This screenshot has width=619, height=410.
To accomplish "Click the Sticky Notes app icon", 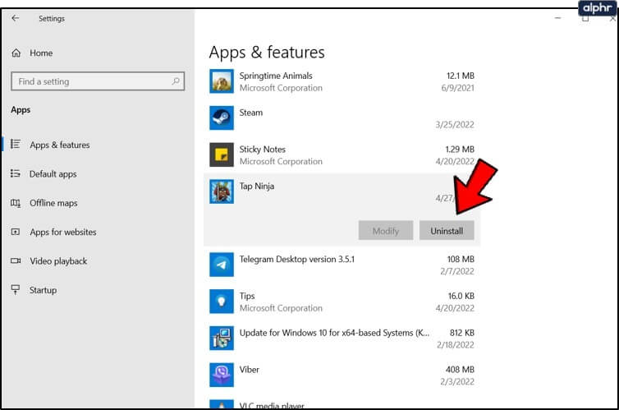I will coord(222,154).
